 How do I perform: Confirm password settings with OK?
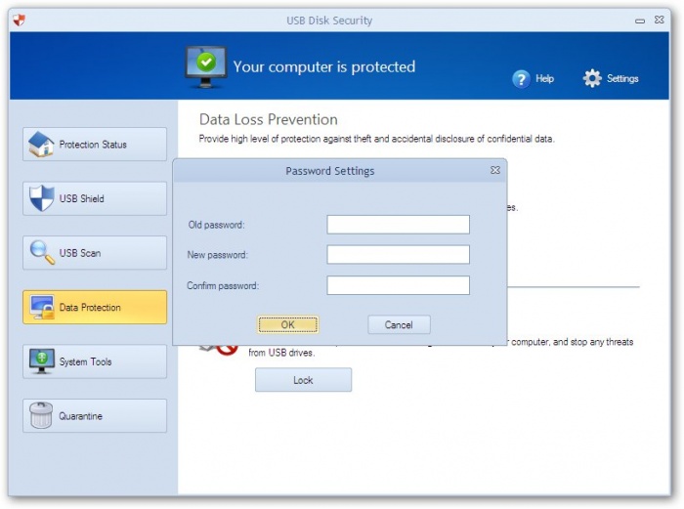(x=288, y=325)
